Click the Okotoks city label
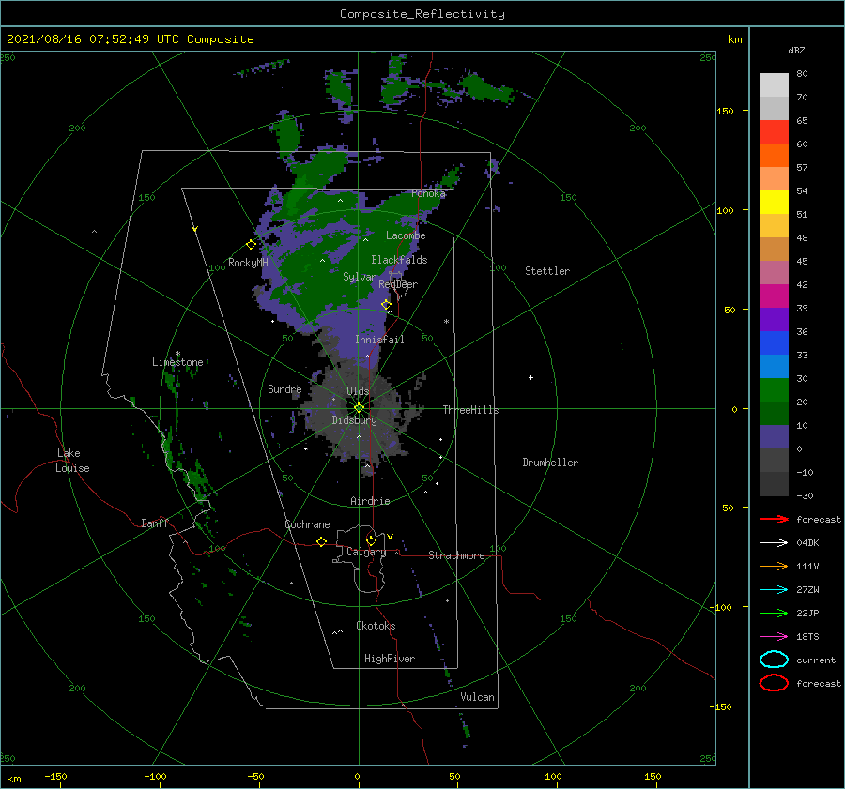Viewport: 845px width, 789px height. (376, 625)
